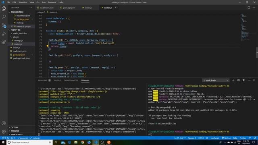Viewport: 258px width, 145px height.
Task: Kill terminal with trash icon
Action: click(x=243, y=80)
